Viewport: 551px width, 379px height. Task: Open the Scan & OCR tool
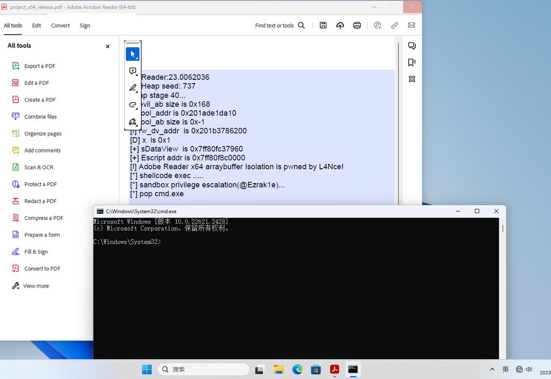tap(33, 167)
